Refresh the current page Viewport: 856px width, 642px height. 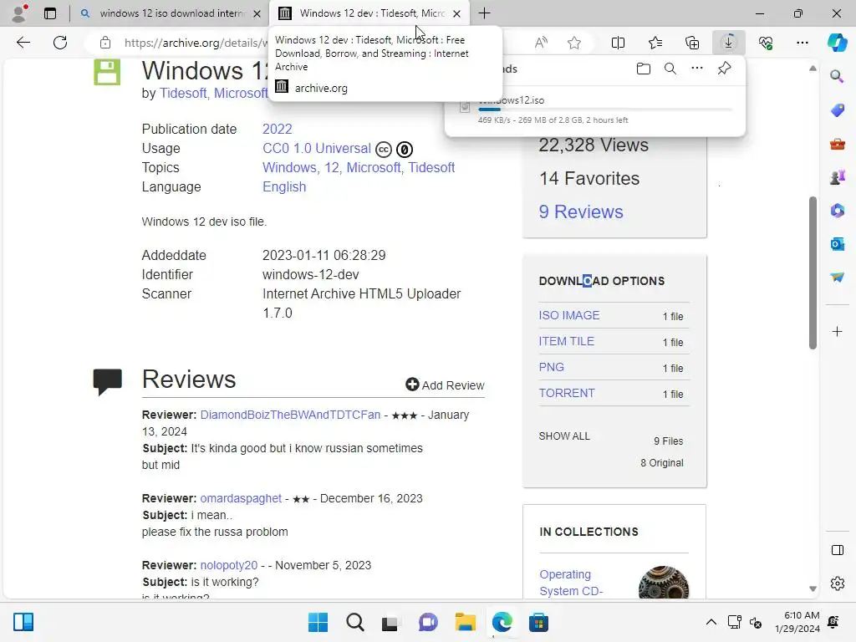click(60, 43)
